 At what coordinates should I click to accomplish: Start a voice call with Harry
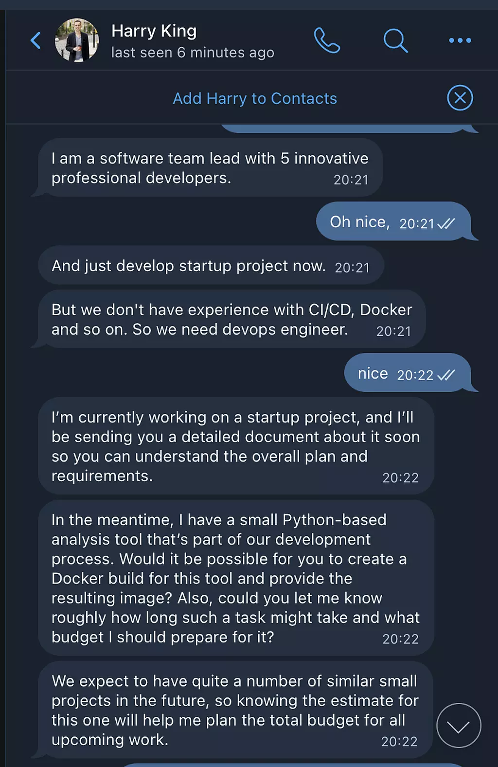pos(327,40)
